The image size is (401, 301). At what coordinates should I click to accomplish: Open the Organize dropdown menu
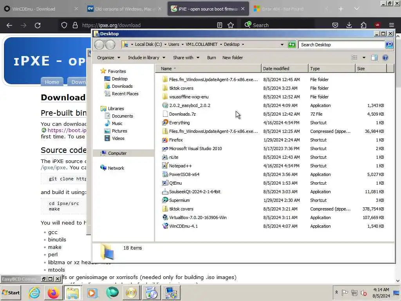[x=109, y=58]
